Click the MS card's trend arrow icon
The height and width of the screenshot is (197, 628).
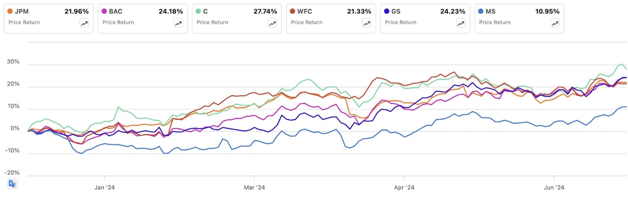555,24
